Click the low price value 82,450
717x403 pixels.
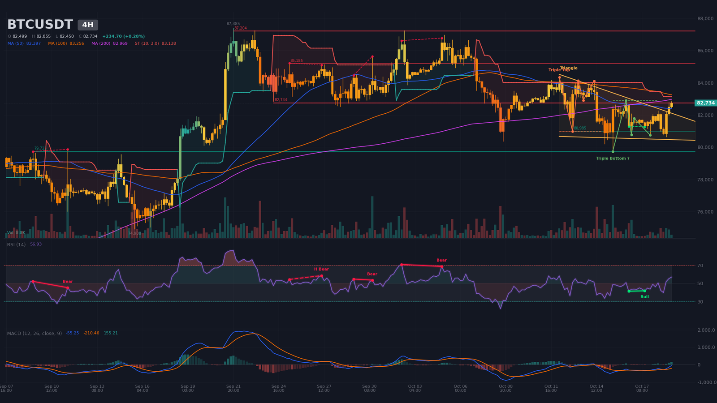point(67,36)
